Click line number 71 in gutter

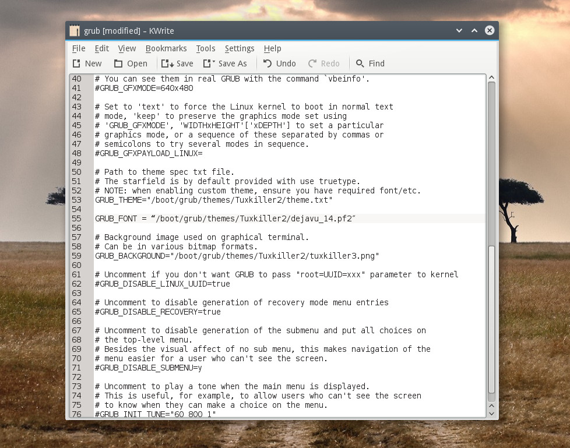point(77,368)
